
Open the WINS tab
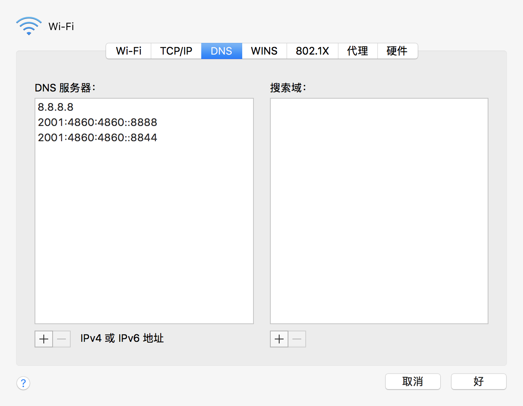coord(264,51)
